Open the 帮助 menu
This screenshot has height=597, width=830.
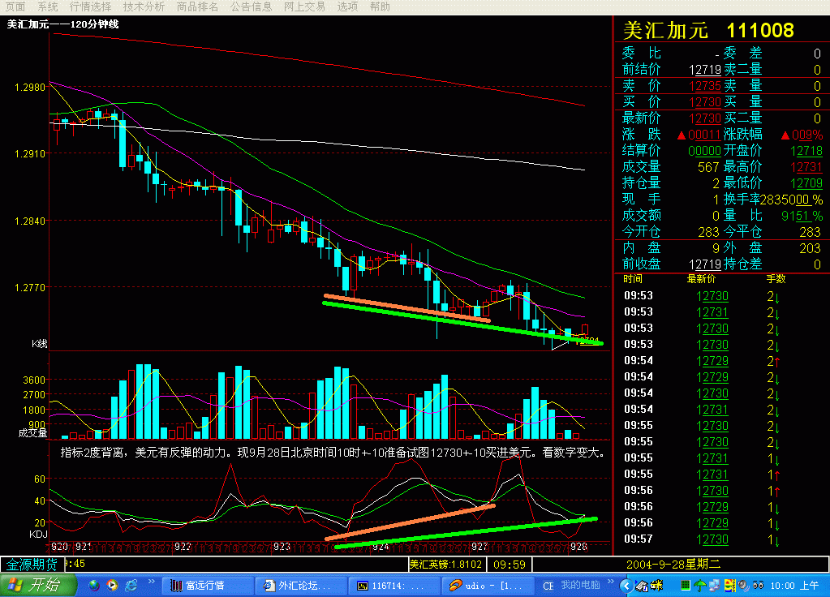click(380, 6)
